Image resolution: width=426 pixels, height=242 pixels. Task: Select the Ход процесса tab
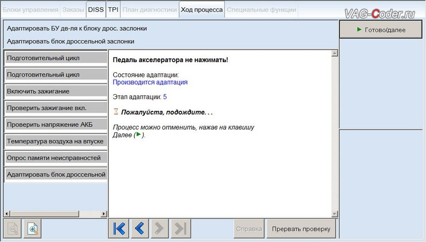pos(201,9)
